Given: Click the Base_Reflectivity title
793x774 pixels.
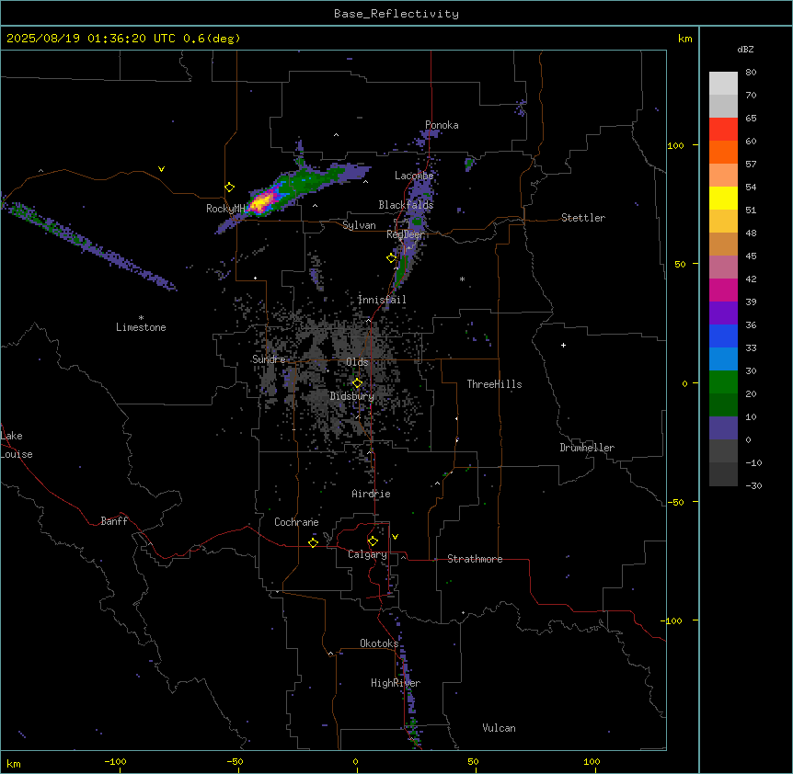Looking at the screenshot, I should (396, 14).
